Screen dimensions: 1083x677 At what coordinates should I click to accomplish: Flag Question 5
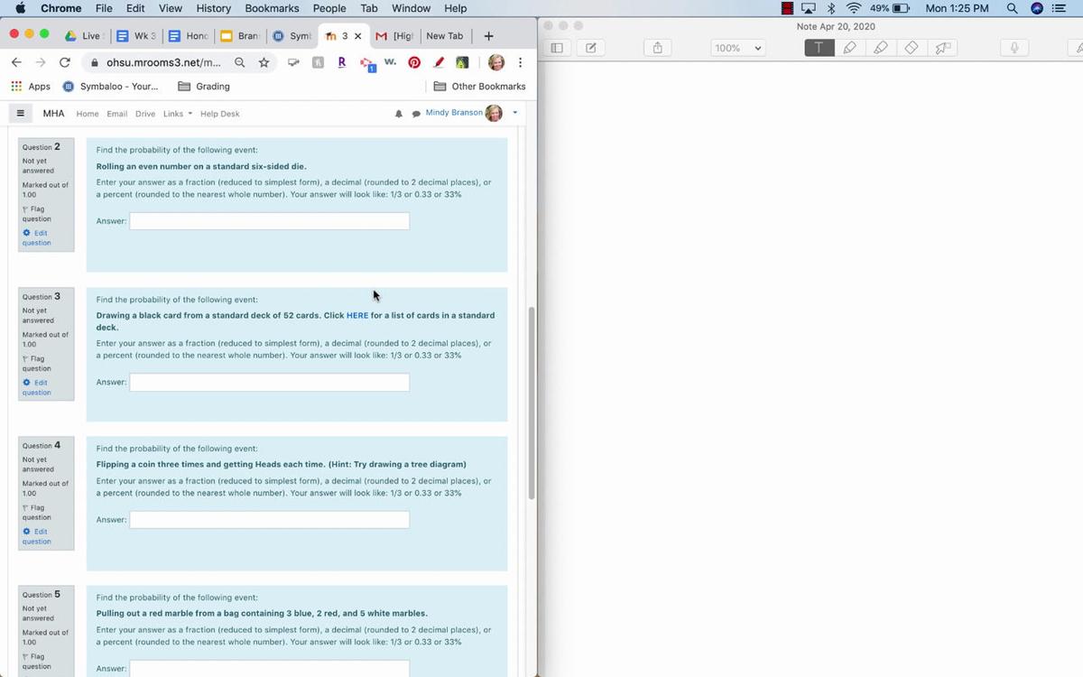36,662
